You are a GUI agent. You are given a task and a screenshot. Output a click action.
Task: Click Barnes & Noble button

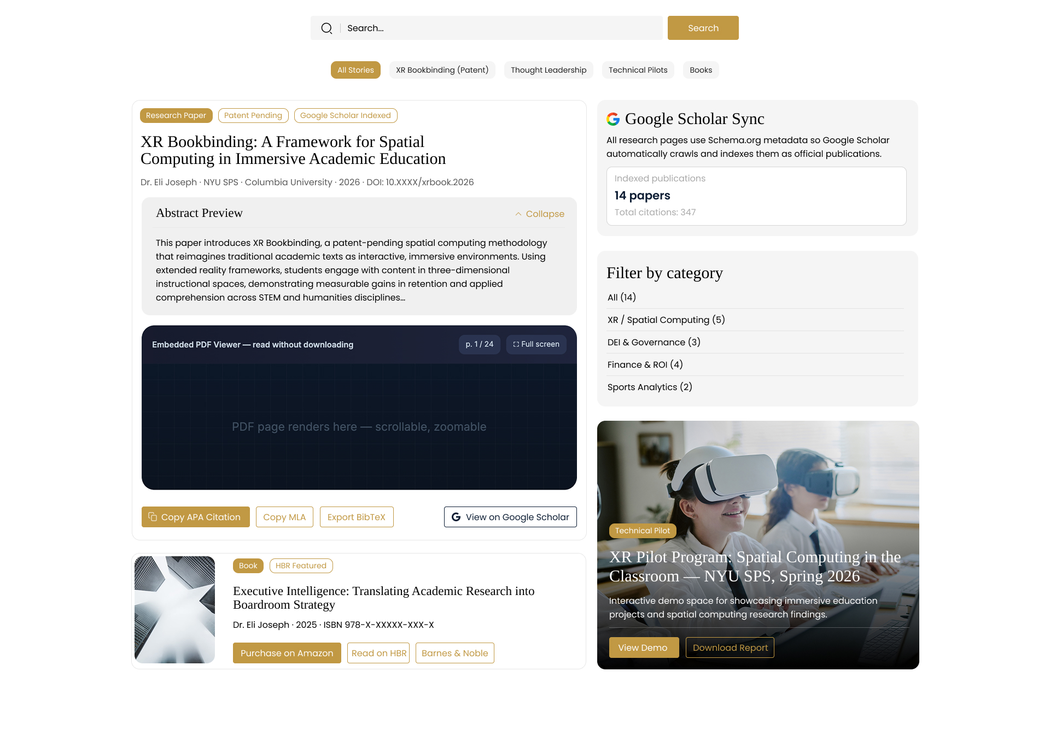tap(454, 653)
